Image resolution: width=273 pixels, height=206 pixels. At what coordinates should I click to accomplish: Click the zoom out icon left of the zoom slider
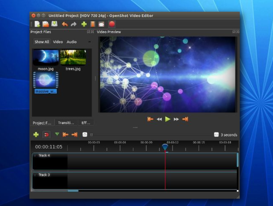85,134
